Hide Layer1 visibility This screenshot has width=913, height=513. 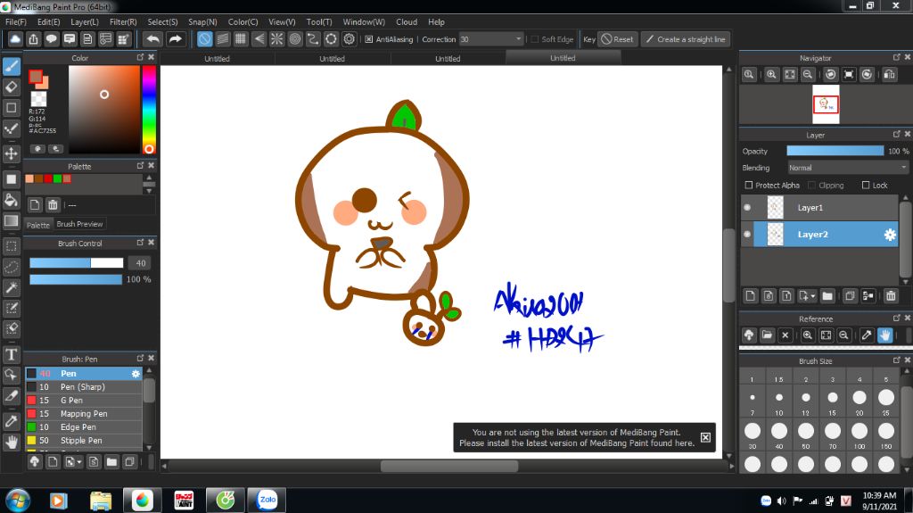pos(748,208)
